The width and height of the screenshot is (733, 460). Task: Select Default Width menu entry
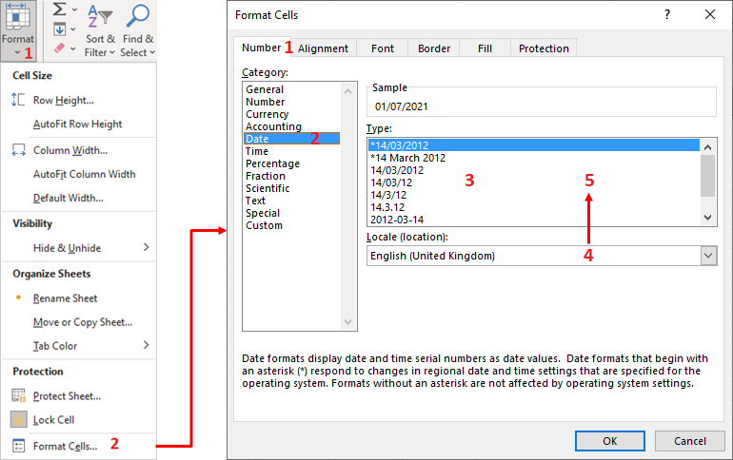click(x=69, y=198)
